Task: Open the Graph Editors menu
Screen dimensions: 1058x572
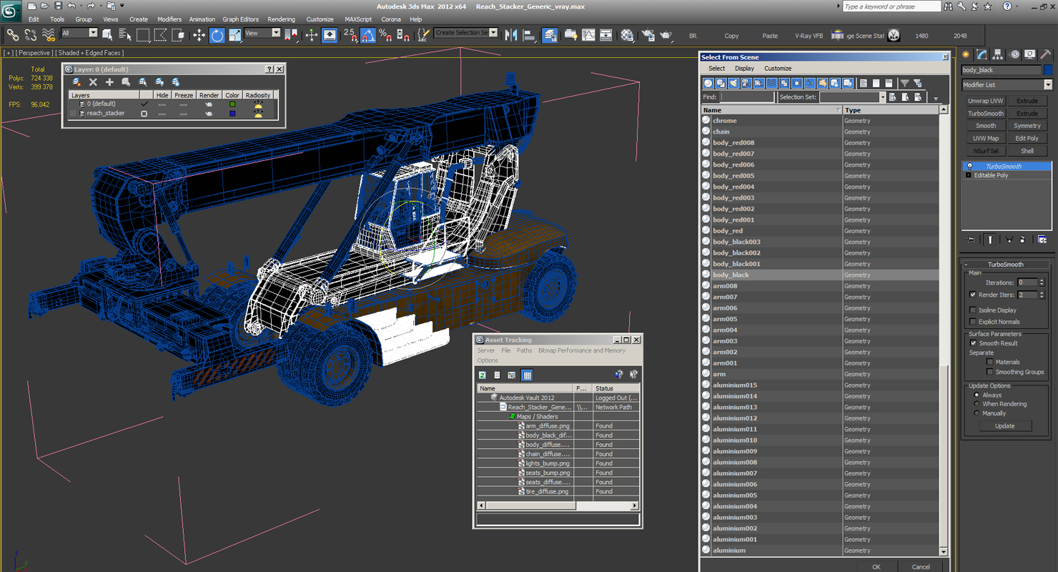Action: point(241,19)
